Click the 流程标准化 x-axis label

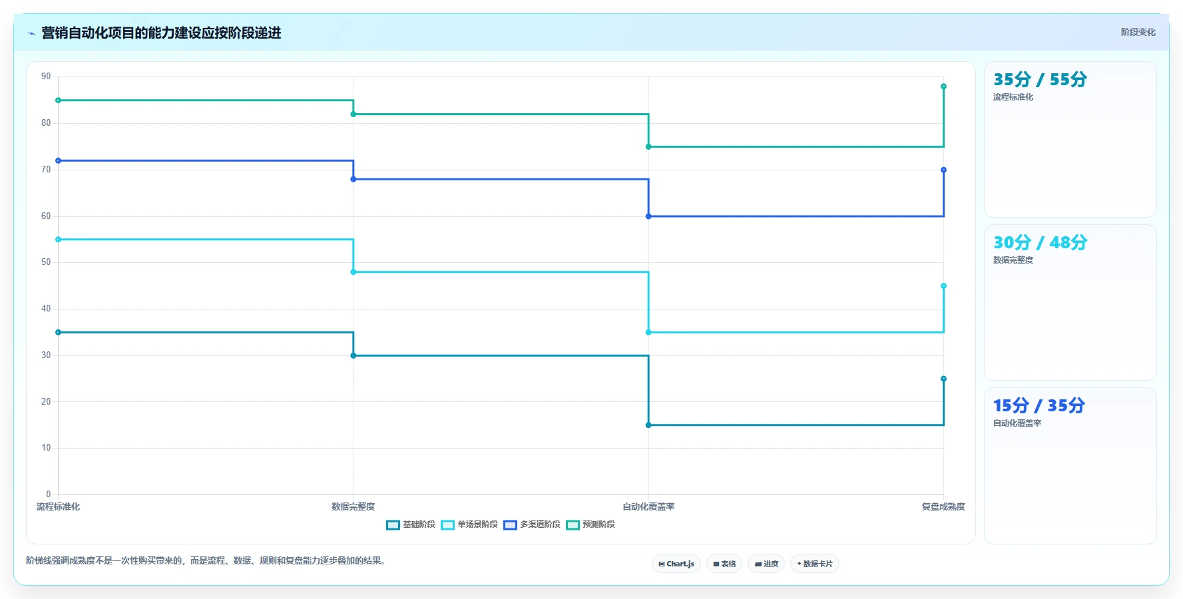tap(58, 506)
